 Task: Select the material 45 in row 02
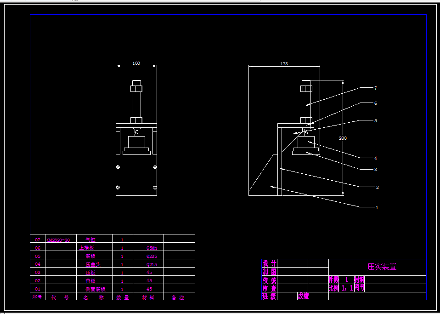pos(149,280)
